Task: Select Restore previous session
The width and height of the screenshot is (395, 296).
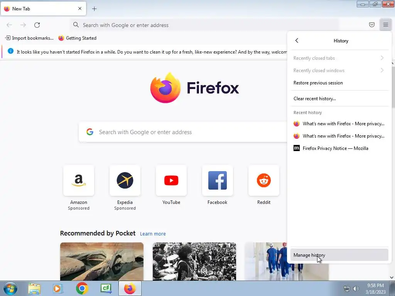Action: (x=339, y=83)
